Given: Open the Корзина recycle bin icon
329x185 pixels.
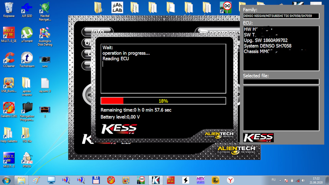Looking at the screenshot, I should point(9,10).
